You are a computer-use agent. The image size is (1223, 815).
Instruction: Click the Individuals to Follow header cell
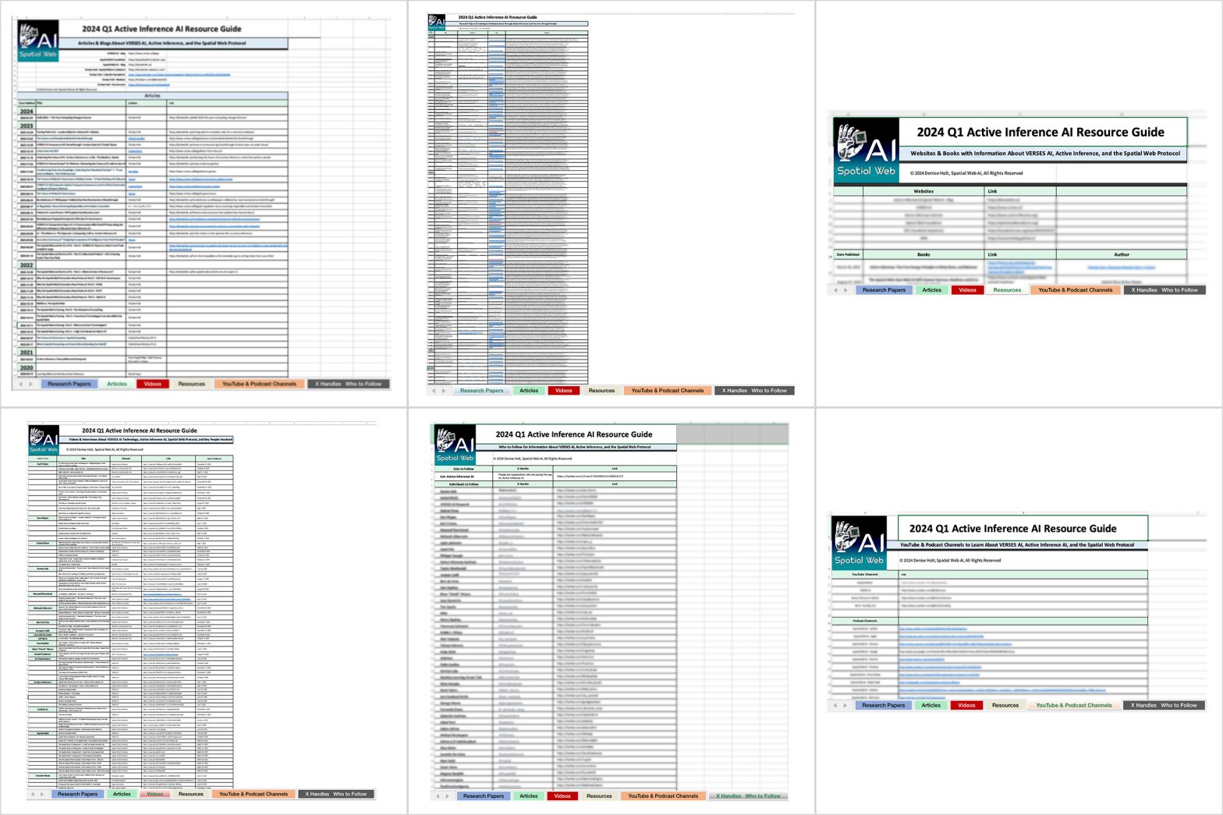coord(463,484)
